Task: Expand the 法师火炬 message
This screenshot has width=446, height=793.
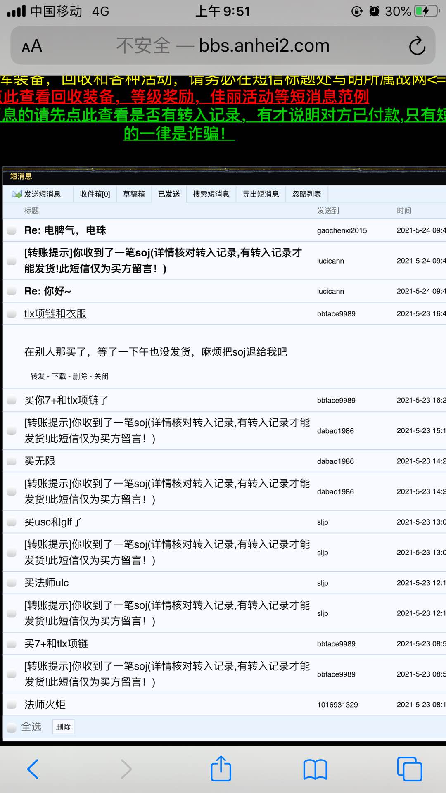Action: click(45, 705)
